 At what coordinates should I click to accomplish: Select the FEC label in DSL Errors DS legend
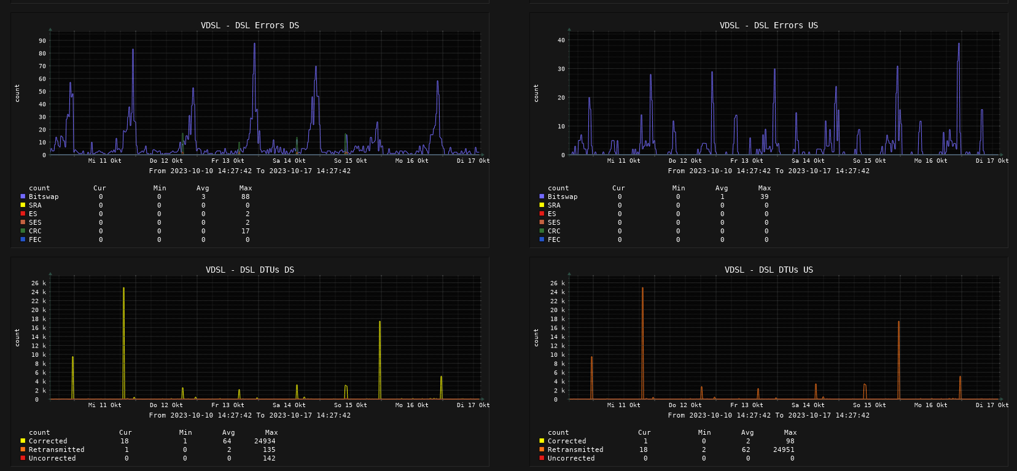pyautogui.click(x=35, y=239)
